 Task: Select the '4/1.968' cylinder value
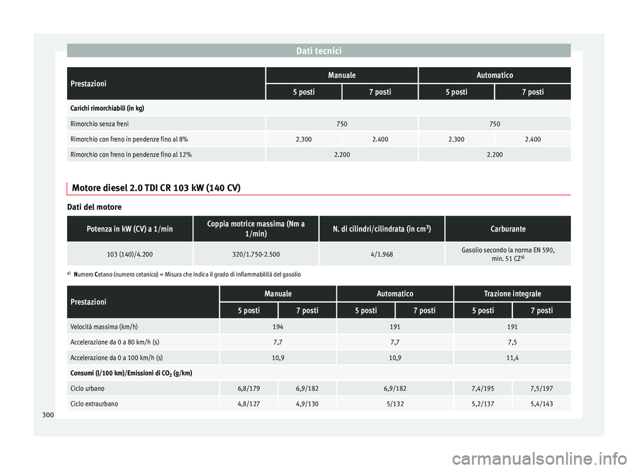381,254
